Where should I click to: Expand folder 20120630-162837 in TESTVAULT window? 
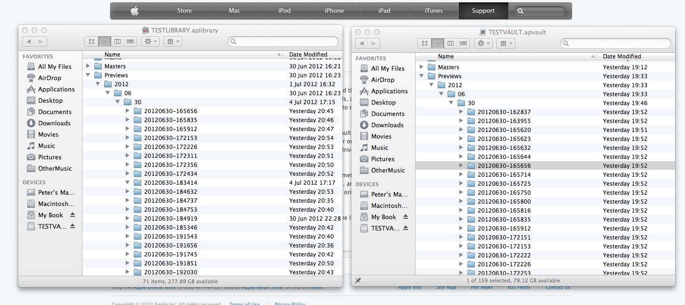[x=461, y=112]
